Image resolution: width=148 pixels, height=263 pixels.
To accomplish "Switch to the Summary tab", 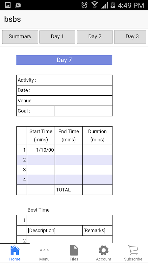I will 20,37.
